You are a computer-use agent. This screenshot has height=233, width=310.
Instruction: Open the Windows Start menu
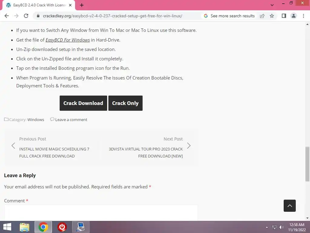tap(7, 227)
